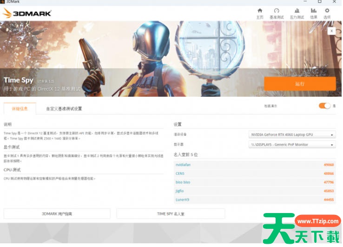Click the 3DMARK logo in header

(27, 13)
